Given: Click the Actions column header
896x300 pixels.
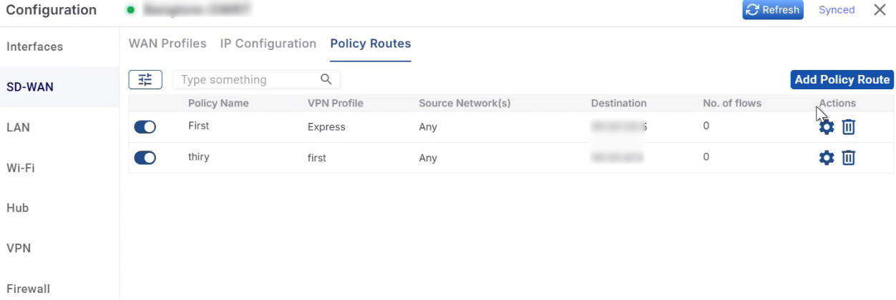Looking at the screenshot, I should click(837, 103).
